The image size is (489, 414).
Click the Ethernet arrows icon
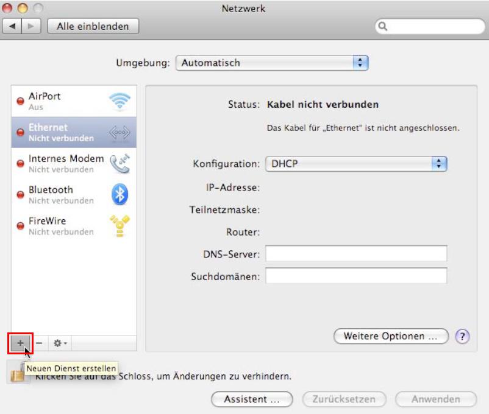(x=120, y=133)
